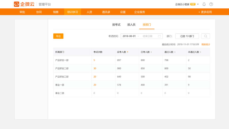Sort by 应考人数 column arrow
The width and height of the screenshot is (229, 129).
[x=128, y=52]
